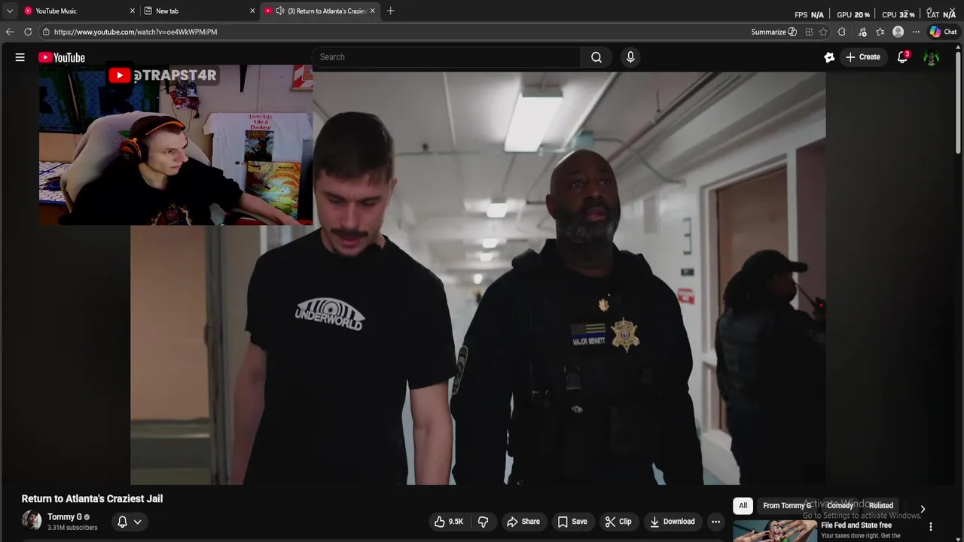Viewport: 964px width, 542px height.
Task: Select the From Tommy G chip
Action: (787, 506)
